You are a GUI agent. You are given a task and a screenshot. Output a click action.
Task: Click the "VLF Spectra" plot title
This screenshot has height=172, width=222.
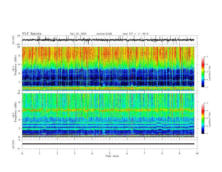pyautogui.click(x=32, y=34)
